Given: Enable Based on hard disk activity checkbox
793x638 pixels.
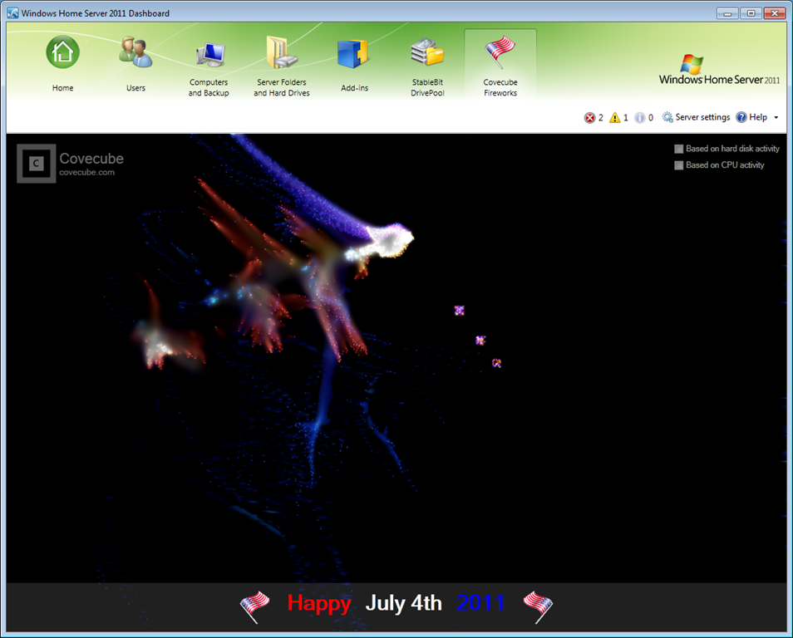Looking at the screenshot, I should [x=679, y=149].
